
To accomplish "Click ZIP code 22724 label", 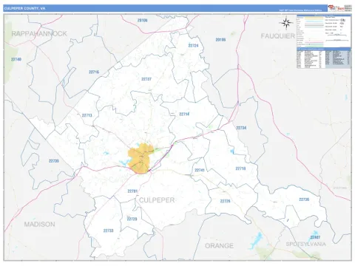I will (x=193, y=46).
